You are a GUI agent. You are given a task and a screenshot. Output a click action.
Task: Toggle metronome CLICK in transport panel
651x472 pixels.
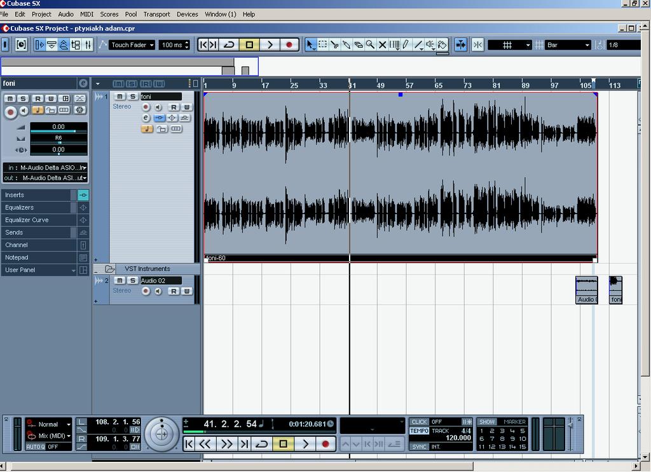point(420,421)
